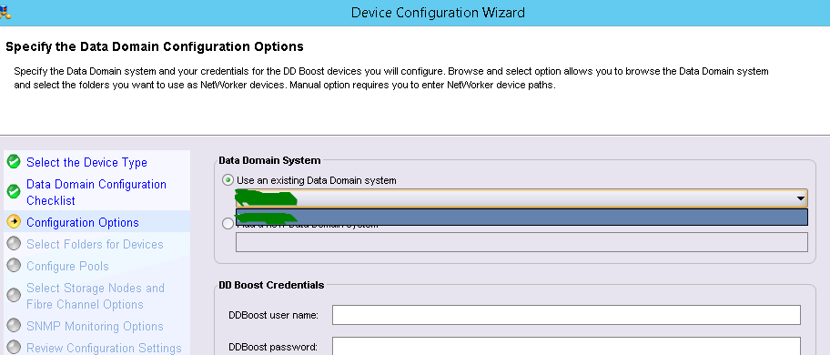
Task: Open the existing Data Domain system dropdown arrow
Action: [x=800, y=199]
